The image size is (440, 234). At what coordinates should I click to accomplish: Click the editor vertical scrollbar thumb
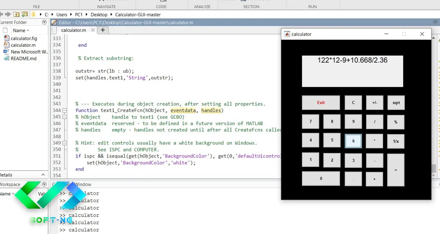pyautogui.click(x=434, y=168)
